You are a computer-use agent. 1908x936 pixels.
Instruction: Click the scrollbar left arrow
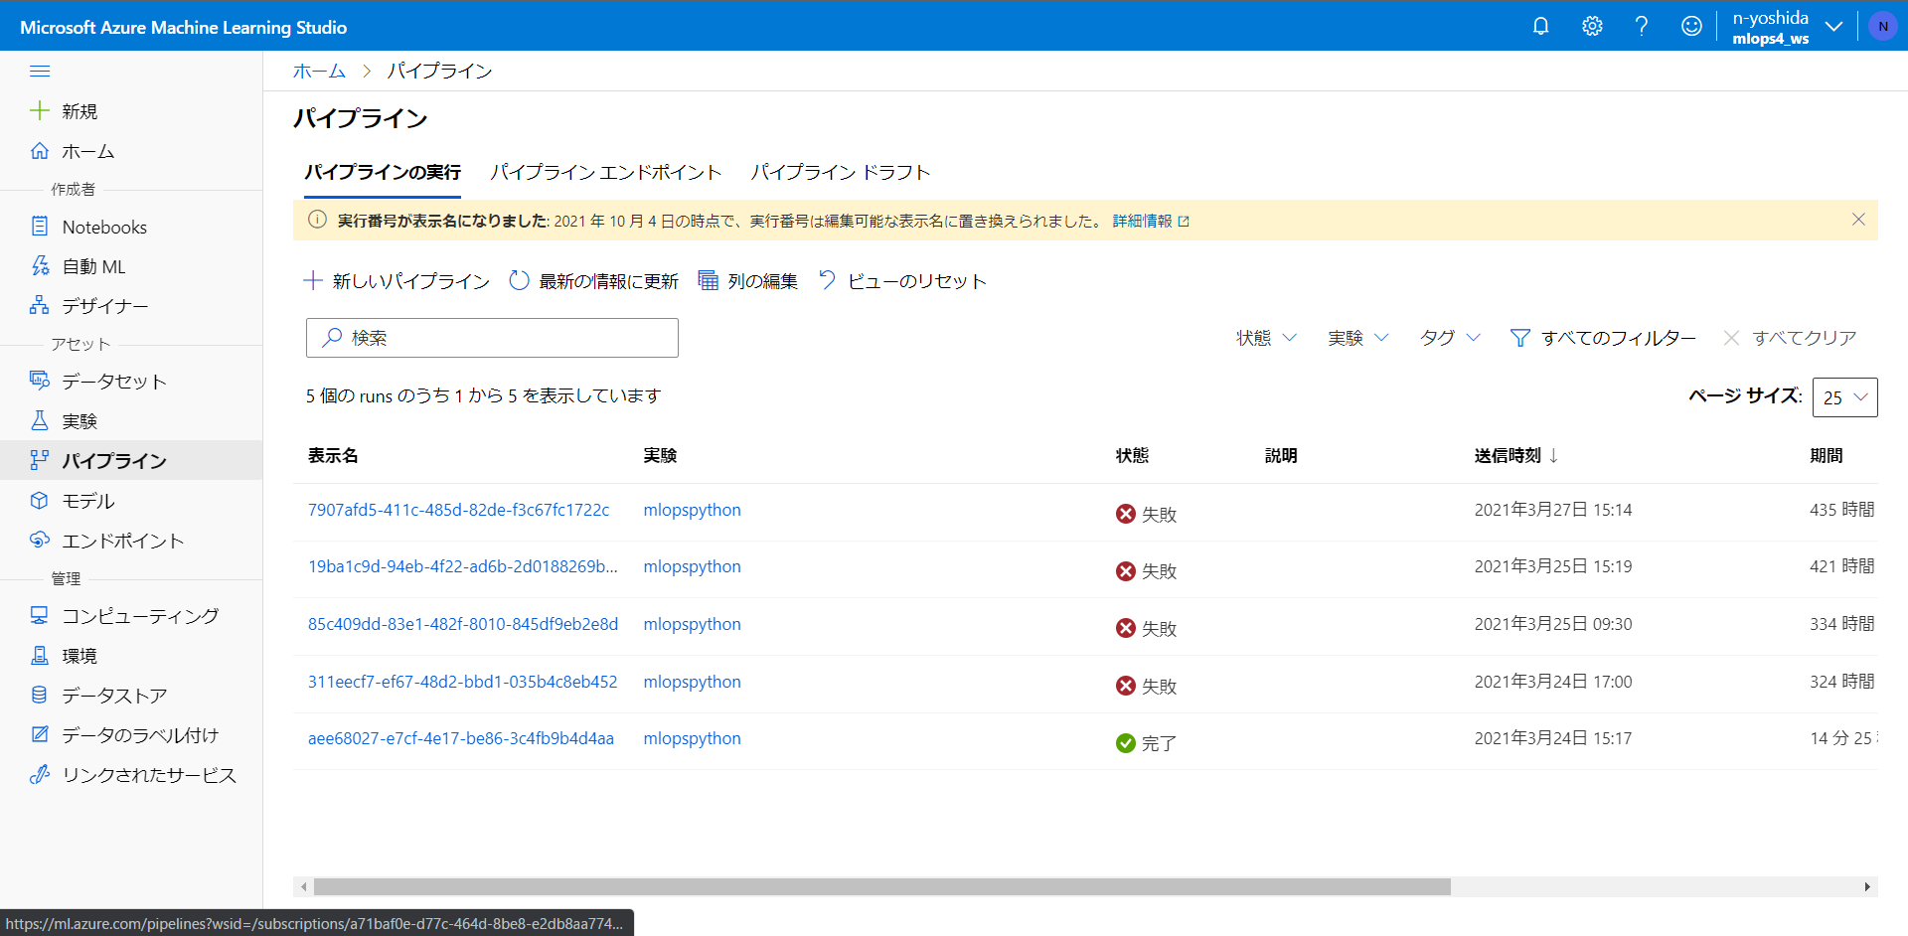click(304, 886)
